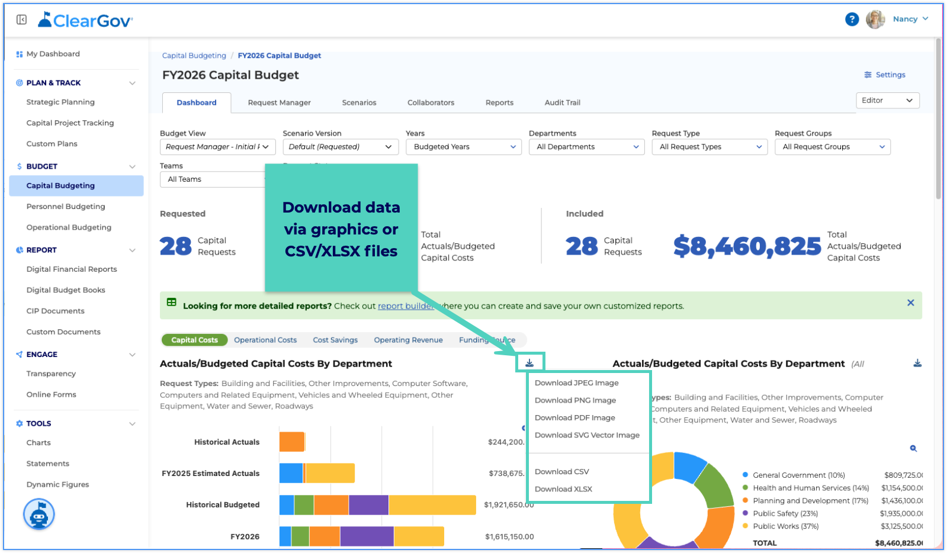The image size is (947, 553).
Task: Collapse the sidebar with the panel icon
Action: (21, 20)
